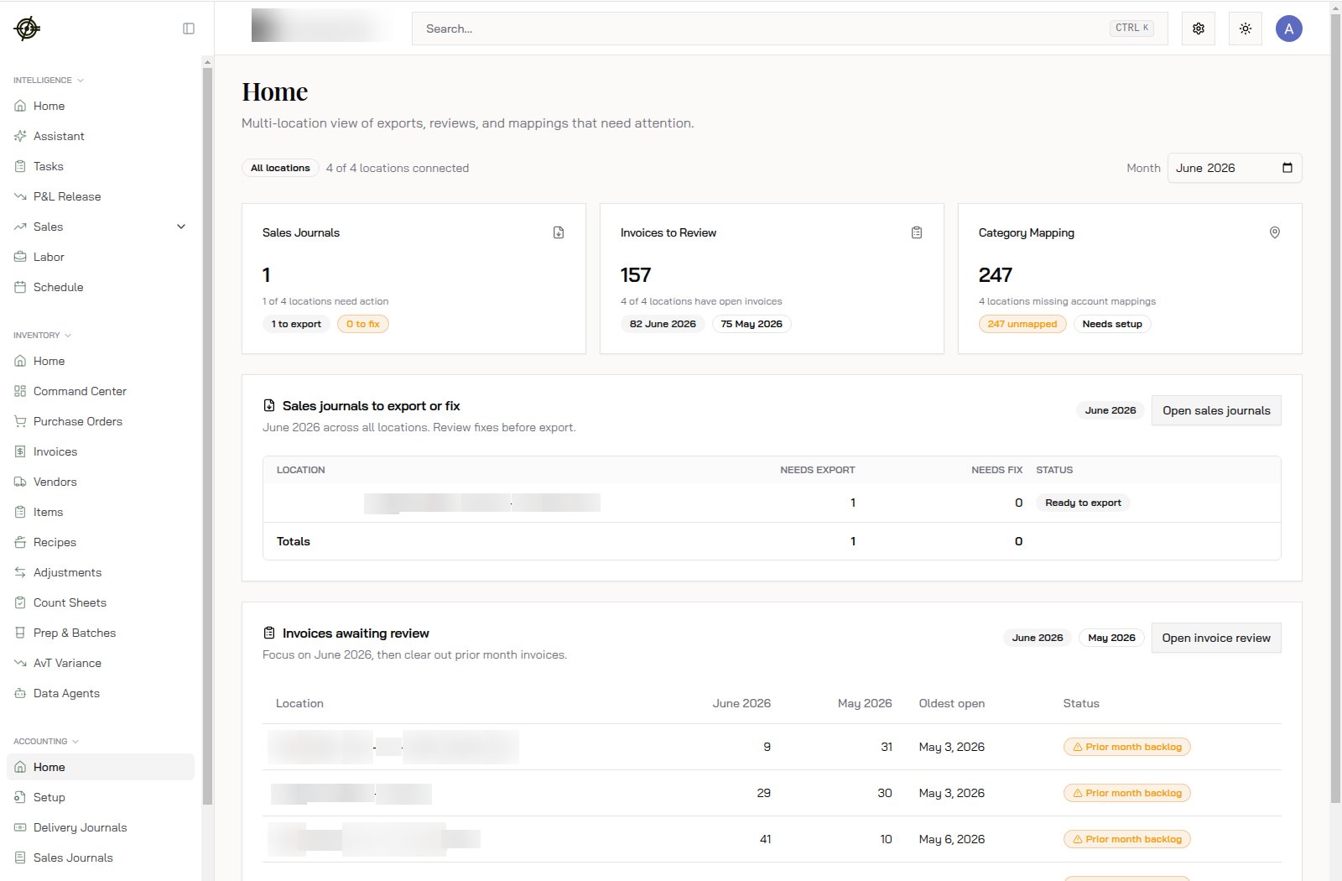Screen dimensions: 1342x881
Task: Open Accounting Setup menu item
Action: 101,797
